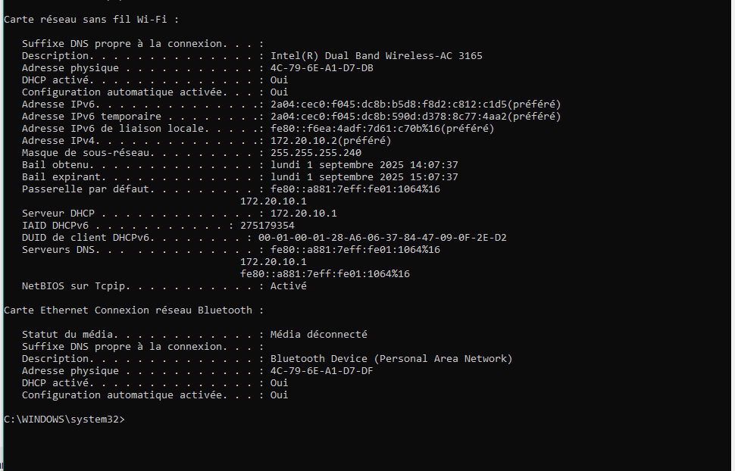Click the Intel Dual Band Wireless-AC 3165 description

point(377,56)
